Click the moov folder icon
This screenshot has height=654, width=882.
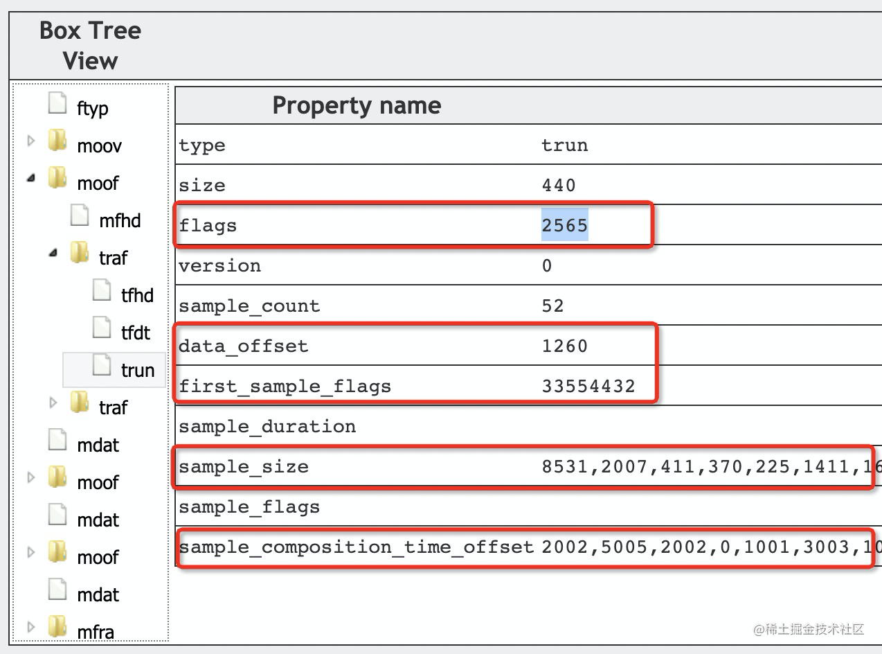[57, 141]
